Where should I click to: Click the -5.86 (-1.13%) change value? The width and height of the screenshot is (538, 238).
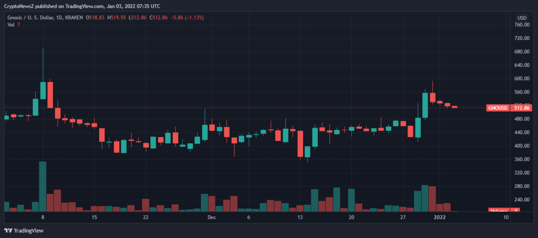coord(187,17)
